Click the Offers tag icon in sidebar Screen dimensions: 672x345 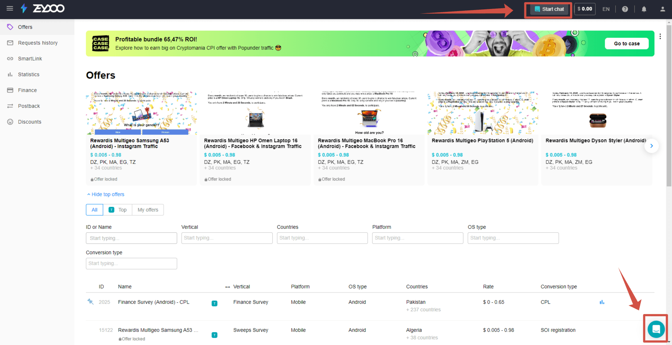coord(10,27)
